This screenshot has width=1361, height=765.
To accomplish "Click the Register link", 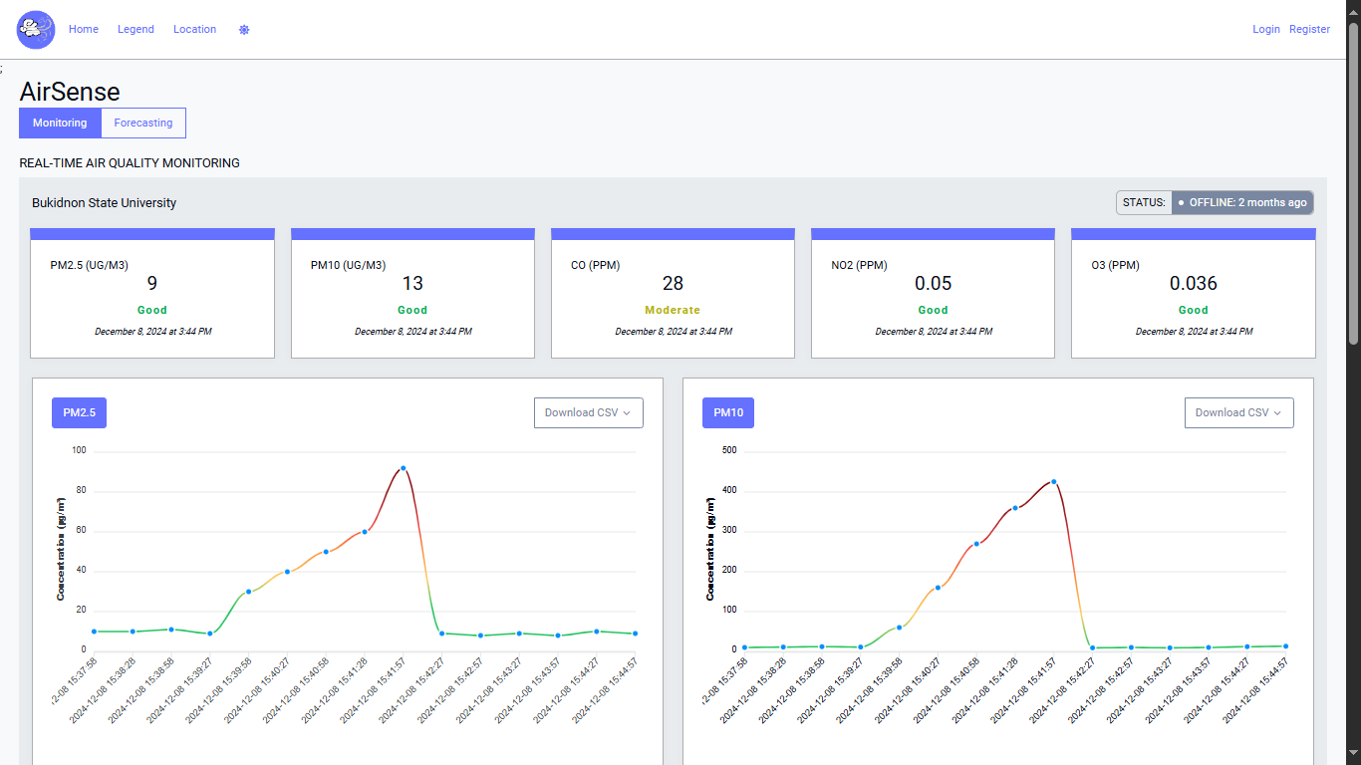I will tap(1309, 30).
